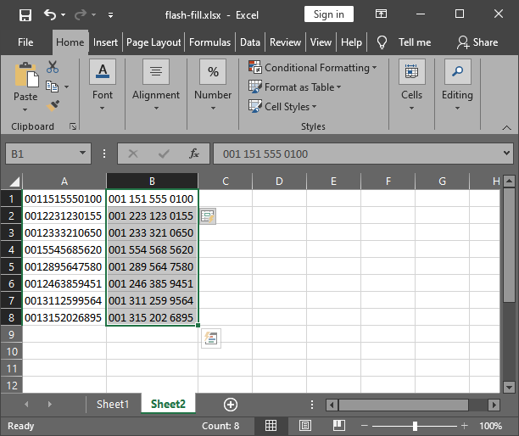The image size is (519, 436).
Task: Switch to the Page Layout tab
Action: pos(153,42)
